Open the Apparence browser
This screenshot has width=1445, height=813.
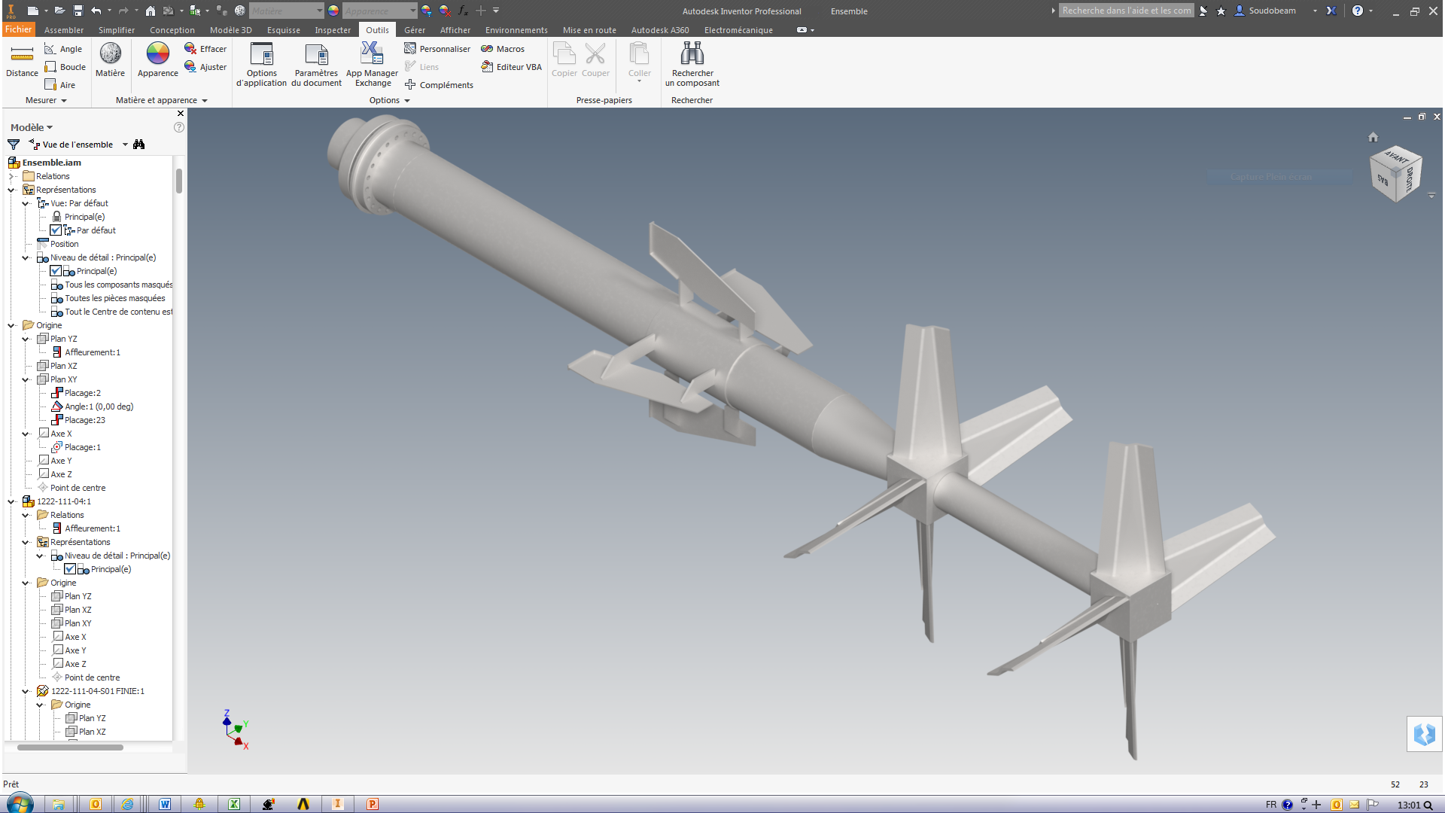pyautogui.click(x=158, y=60)
